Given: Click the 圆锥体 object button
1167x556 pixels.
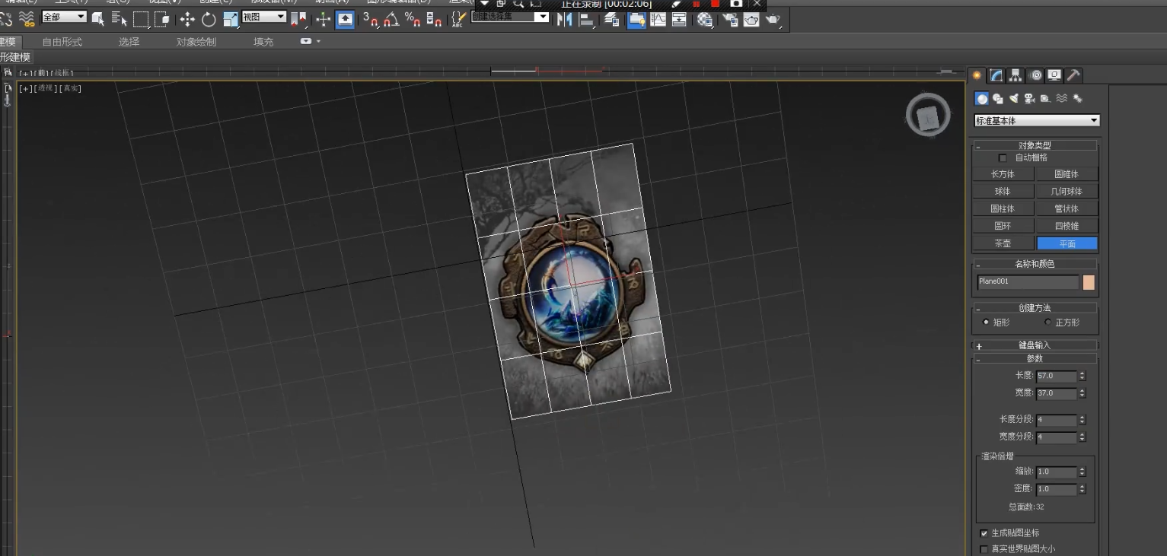Looking at the screenshot, I should [1067, 174].
